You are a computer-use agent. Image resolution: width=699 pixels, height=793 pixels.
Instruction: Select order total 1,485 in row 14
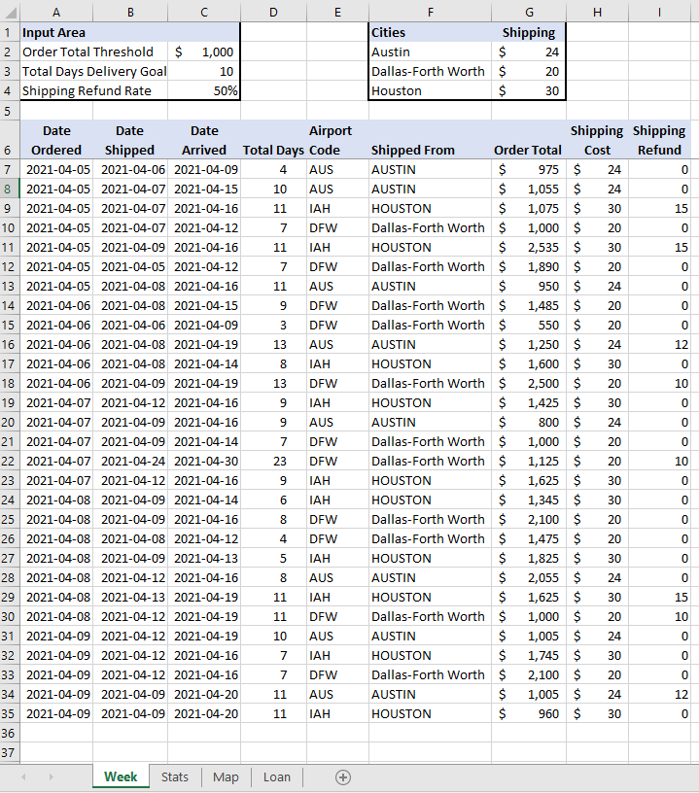click(x=529, y=305)
